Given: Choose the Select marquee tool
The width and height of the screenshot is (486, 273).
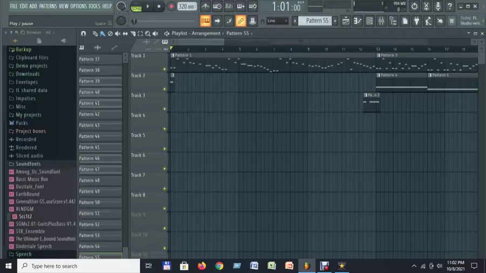Looking at the screenshot, I should pos(140,33).
